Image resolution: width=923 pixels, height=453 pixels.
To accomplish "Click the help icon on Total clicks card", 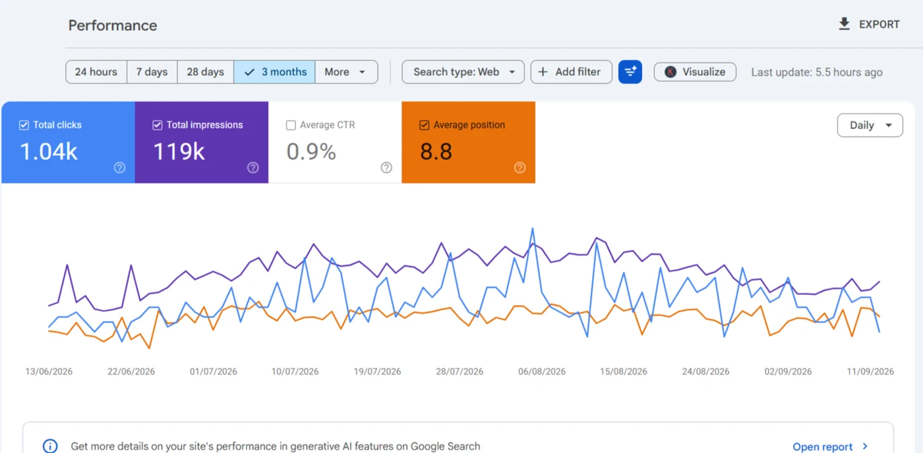I will click(x=119, y=168).
